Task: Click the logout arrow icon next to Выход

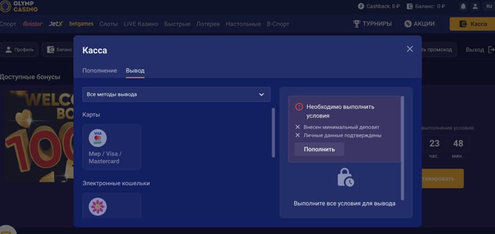Action: click(491, 50)
